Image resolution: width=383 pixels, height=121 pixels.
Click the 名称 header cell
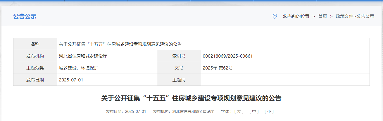pyautogui.click(x=35, y=44)
